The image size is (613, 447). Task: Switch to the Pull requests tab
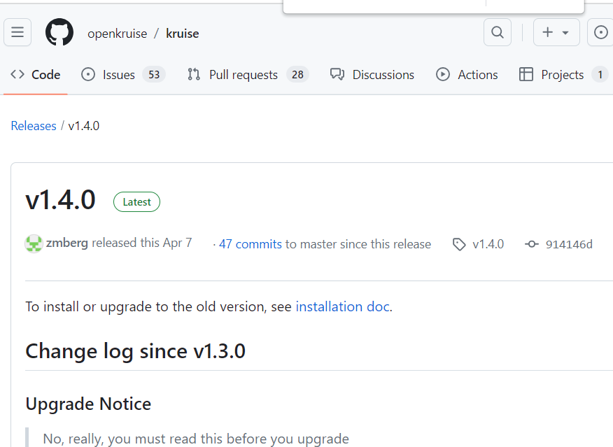pos(248,75)
